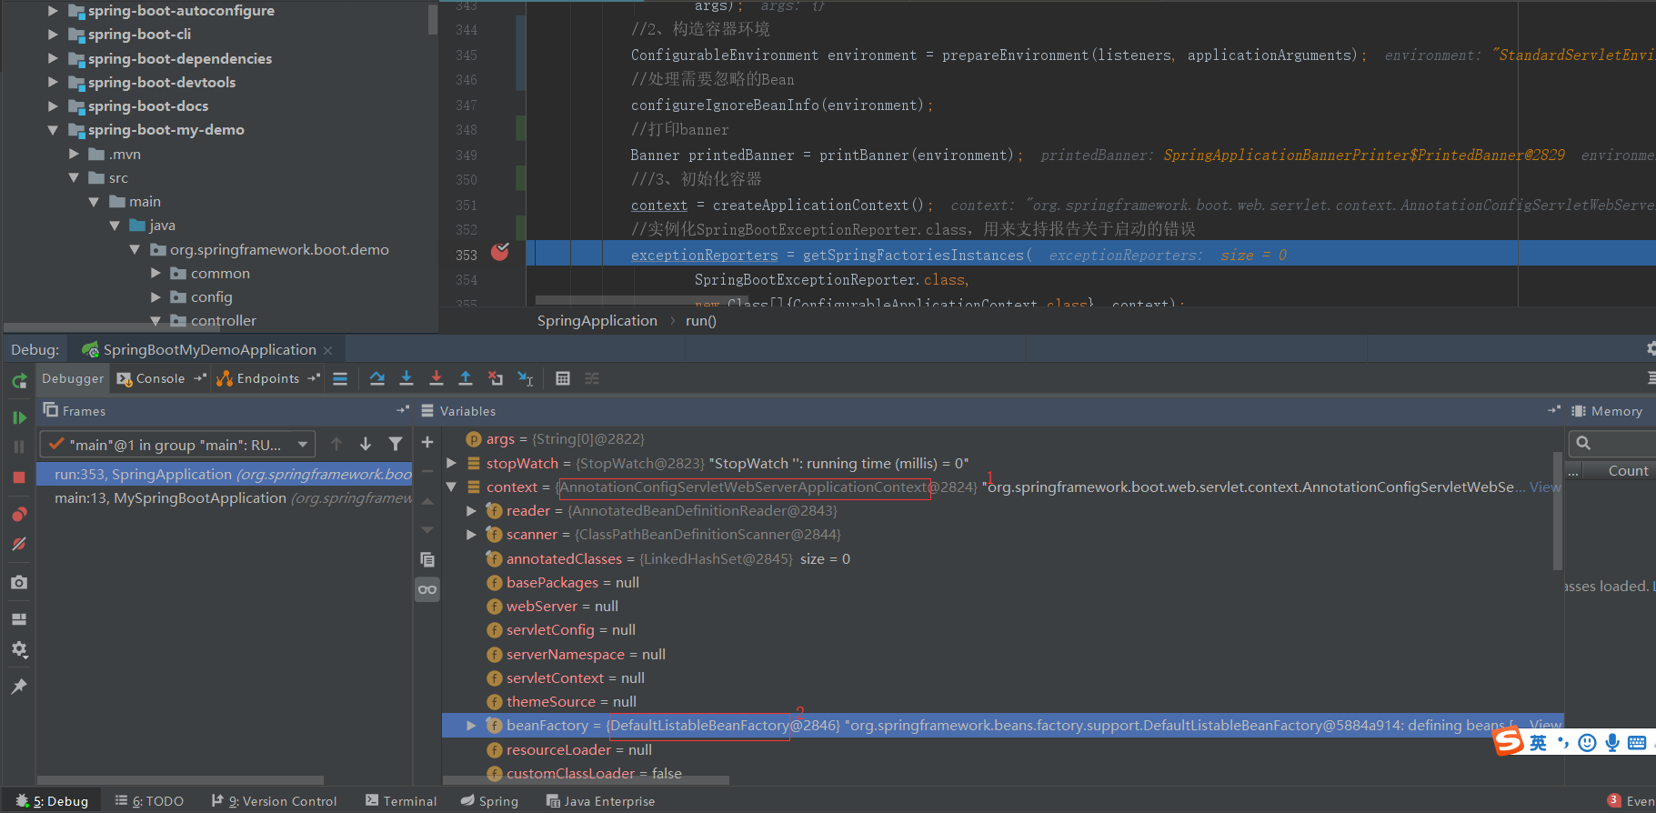Open the Java Enterprise tool window
The height and width of the screenshot is (813, 1656).
point(600,801)
